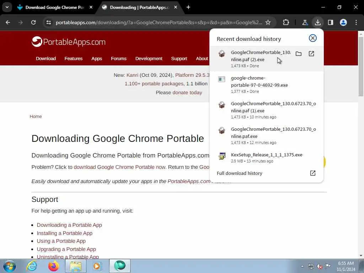The width and height of the screenshot is (364, 273).
Task: Click the muted volume tray icon
Action: (320, 267)
